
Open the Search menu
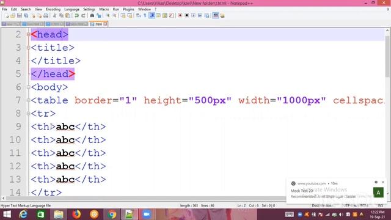click(x=26, y=9)
